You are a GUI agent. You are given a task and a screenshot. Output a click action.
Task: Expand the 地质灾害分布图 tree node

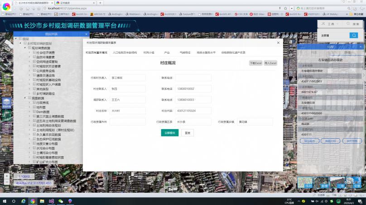coord(29,144)
